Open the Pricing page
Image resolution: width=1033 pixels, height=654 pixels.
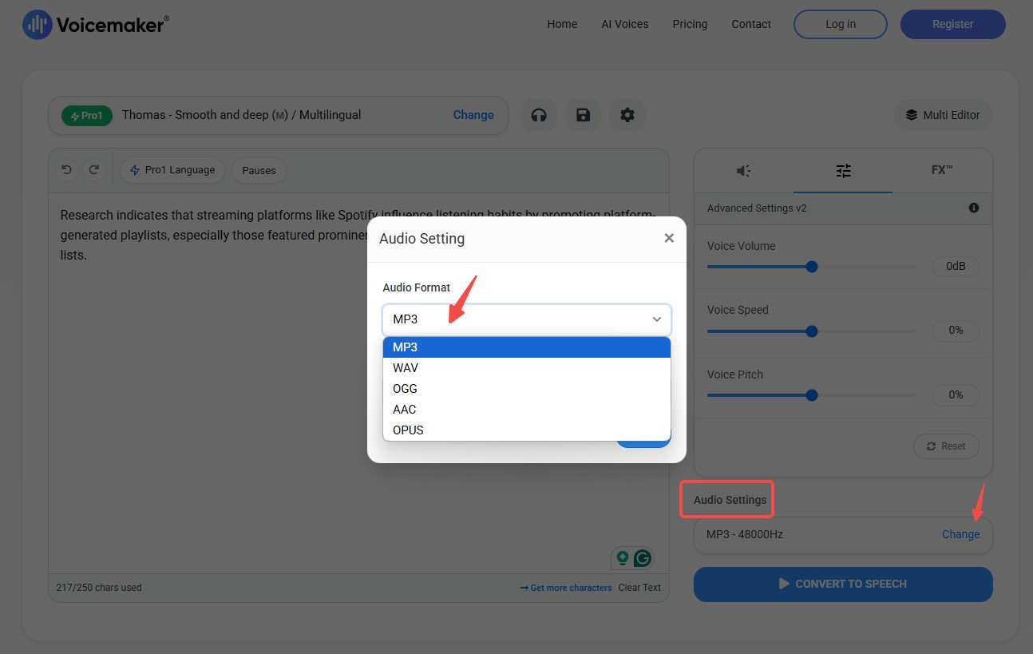(690, 24)
